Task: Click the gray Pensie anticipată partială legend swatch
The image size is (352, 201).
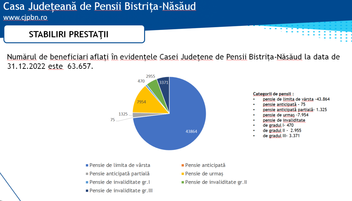Action: click(x=87, y=174)
